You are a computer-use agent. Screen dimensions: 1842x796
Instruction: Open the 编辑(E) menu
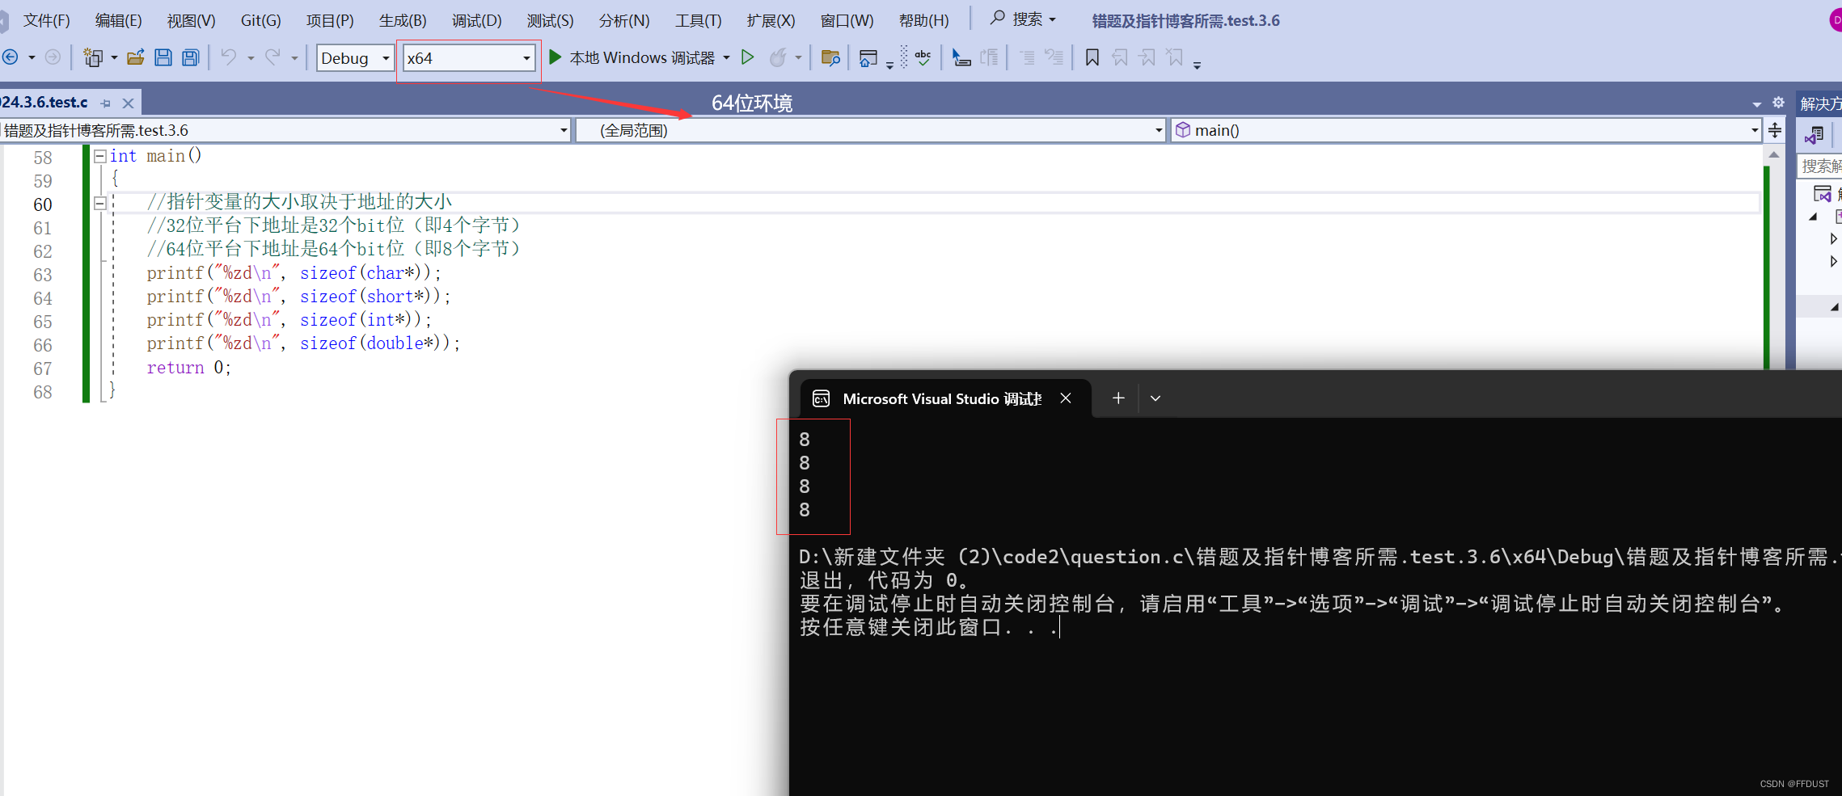(x=118, y=20)
